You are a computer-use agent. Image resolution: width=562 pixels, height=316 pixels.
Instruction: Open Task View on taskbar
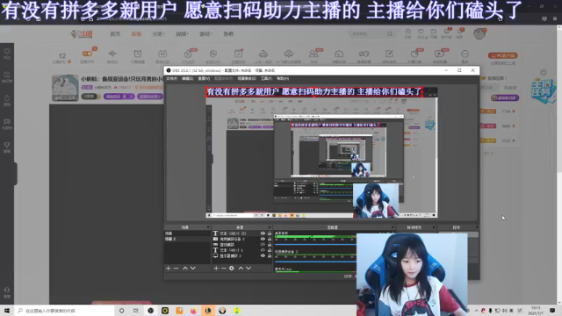(x=135, y=311)
